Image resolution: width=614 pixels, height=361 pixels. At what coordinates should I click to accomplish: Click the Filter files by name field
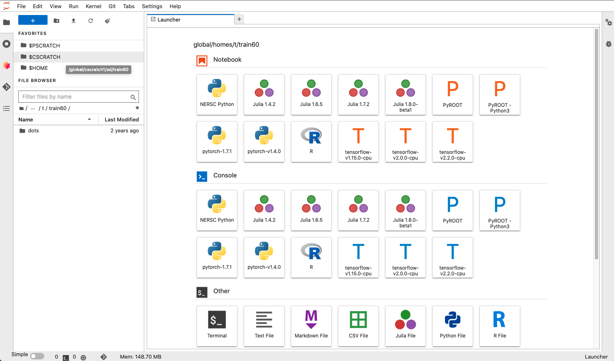click(78, 97)
